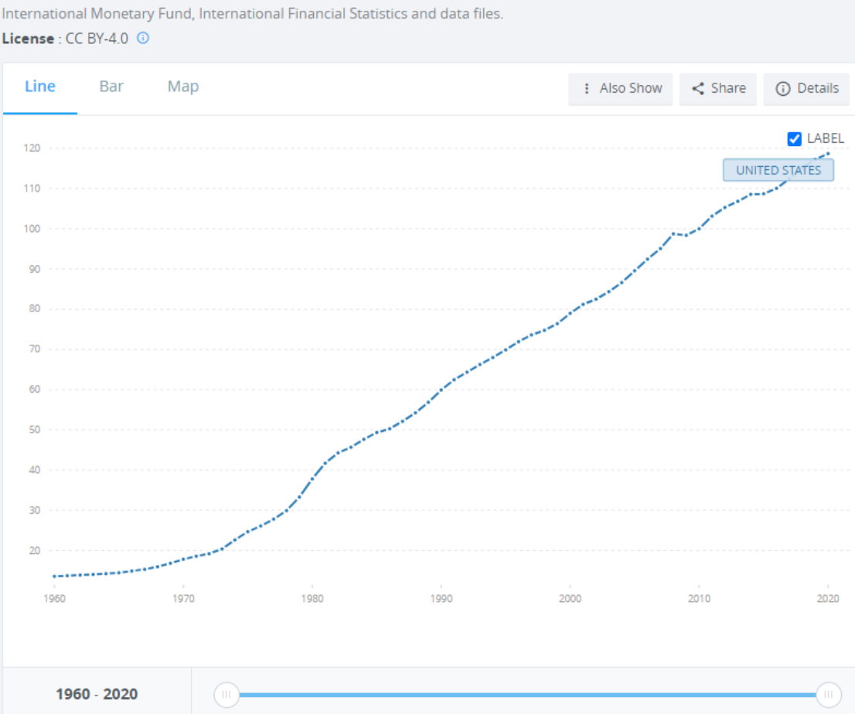Click the Share button text

[x=728, y=88]
